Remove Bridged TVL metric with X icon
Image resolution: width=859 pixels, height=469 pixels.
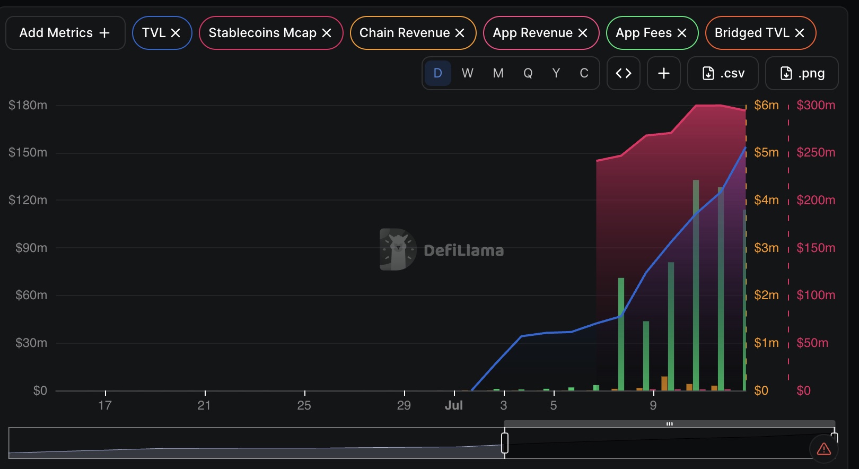(800, 33)
